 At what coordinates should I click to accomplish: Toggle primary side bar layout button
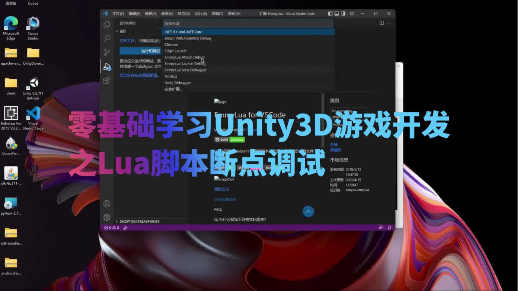pos(330,13)
